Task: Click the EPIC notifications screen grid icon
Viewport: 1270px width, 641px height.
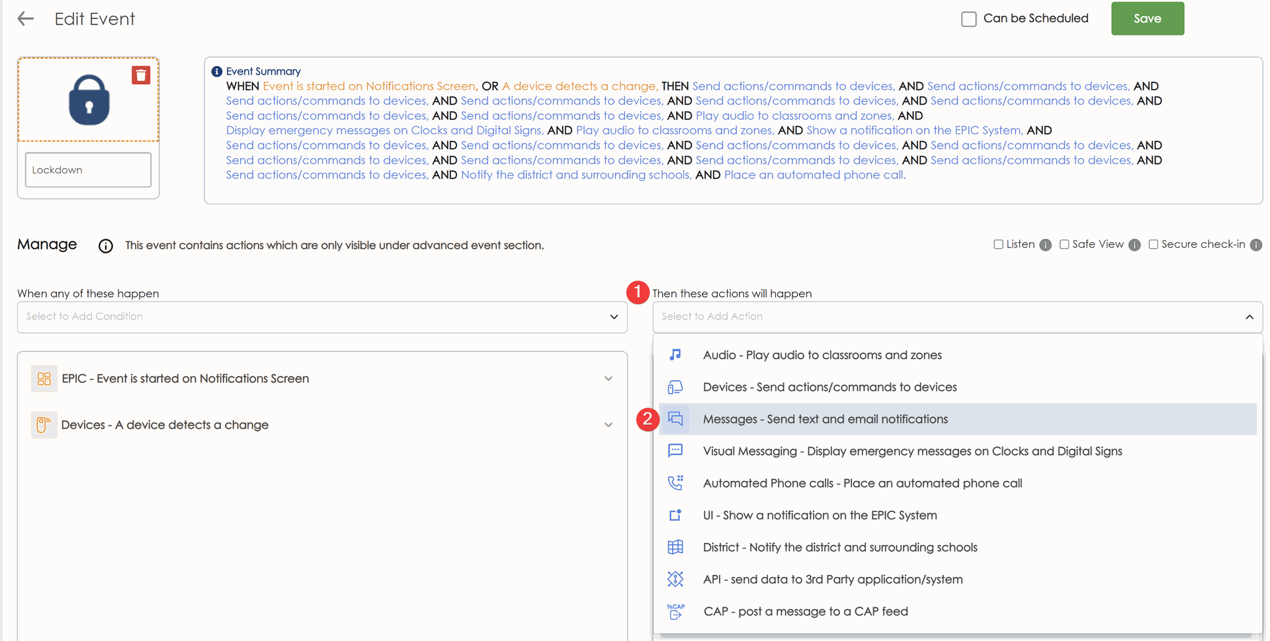Action: (x=44, y=379)
